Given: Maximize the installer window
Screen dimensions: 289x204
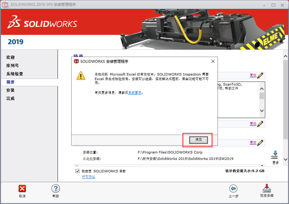Looking at the screenshot, I should [273, 5].
